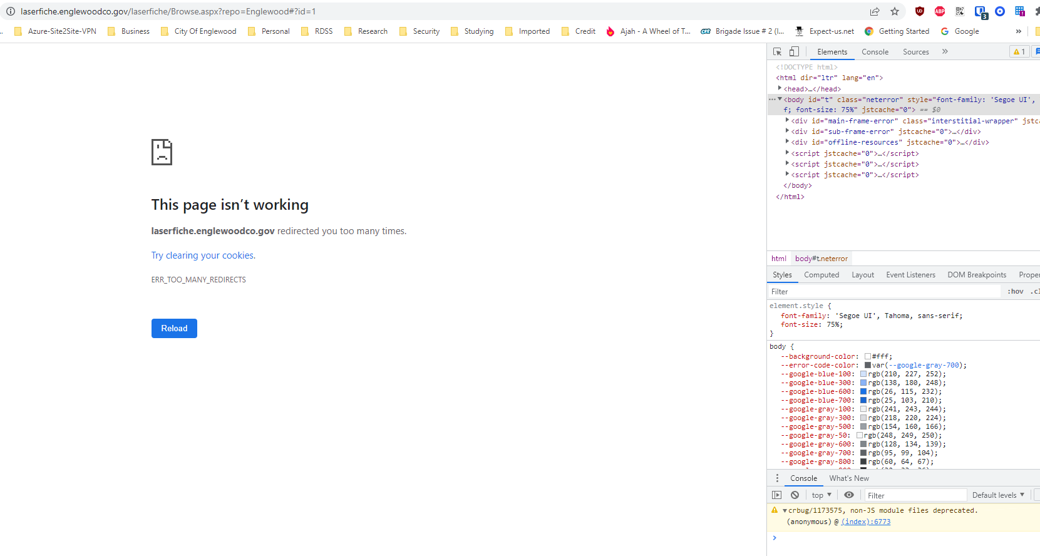Open the blue grid extension icon
Viewport: 1040px width, 556px height.
click(1020, 11)
